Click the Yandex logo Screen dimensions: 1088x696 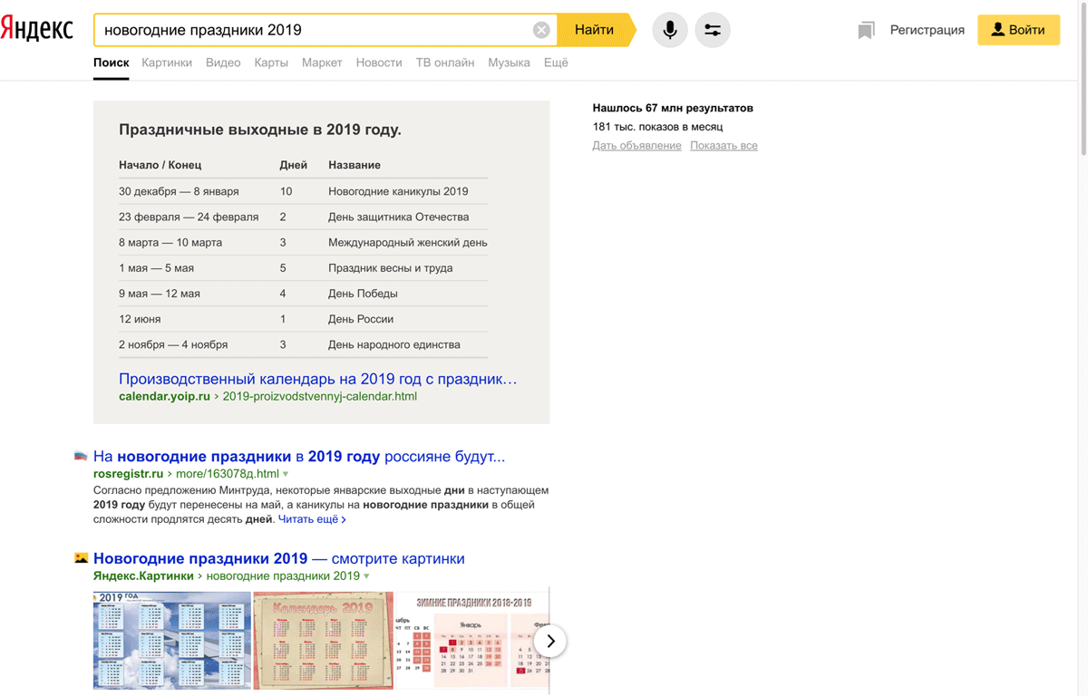[37, 29]
